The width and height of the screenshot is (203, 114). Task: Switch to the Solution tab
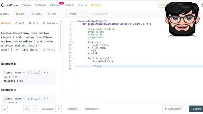pos(21,14)
